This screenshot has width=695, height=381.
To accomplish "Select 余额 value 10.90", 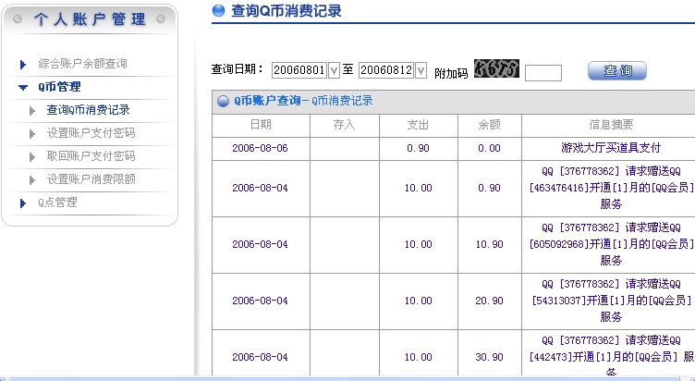I will (489, 244).
